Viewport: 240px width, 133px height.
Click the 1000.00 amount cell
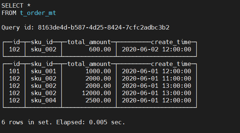[x=98, y=71]
